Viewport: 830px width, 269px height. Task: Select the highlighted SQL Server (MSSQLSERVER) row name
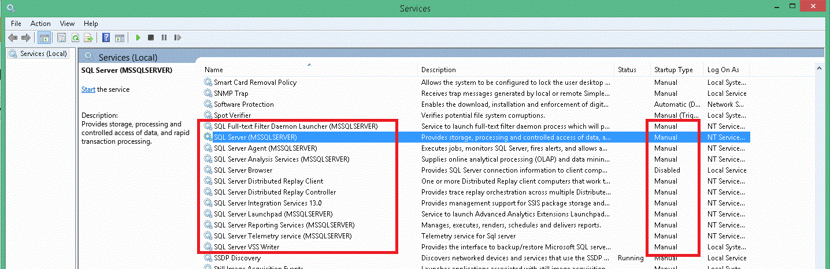pyautogui.click(x=255, y=137)
